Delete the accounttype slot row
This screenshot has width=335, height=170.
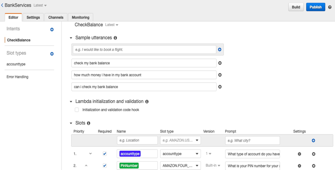point(314,154)
